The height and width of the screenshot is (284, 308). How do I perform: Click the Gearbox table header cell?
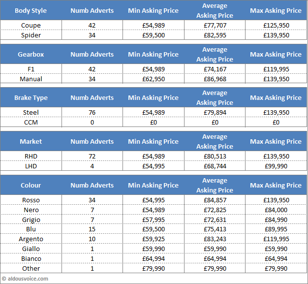tap(31, 55)
